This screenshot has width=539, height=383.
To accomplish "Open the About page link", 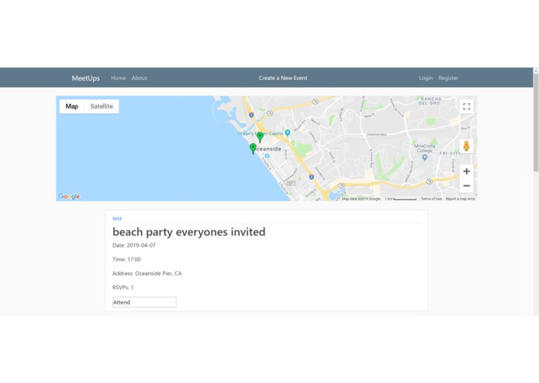I will 140,78.
